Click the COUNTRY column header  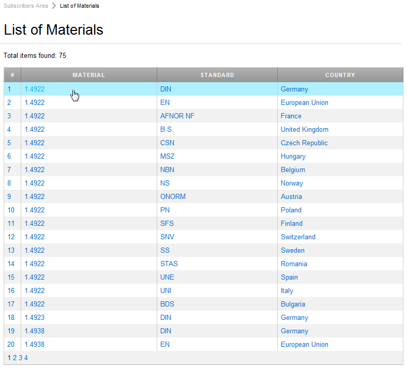pyautogui.click(x=340, y=75)
